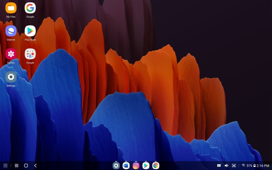This screenshot has height=170, width=272.
Task: Click the 2:16 PM clock
Action: click(x=263, y=165)
